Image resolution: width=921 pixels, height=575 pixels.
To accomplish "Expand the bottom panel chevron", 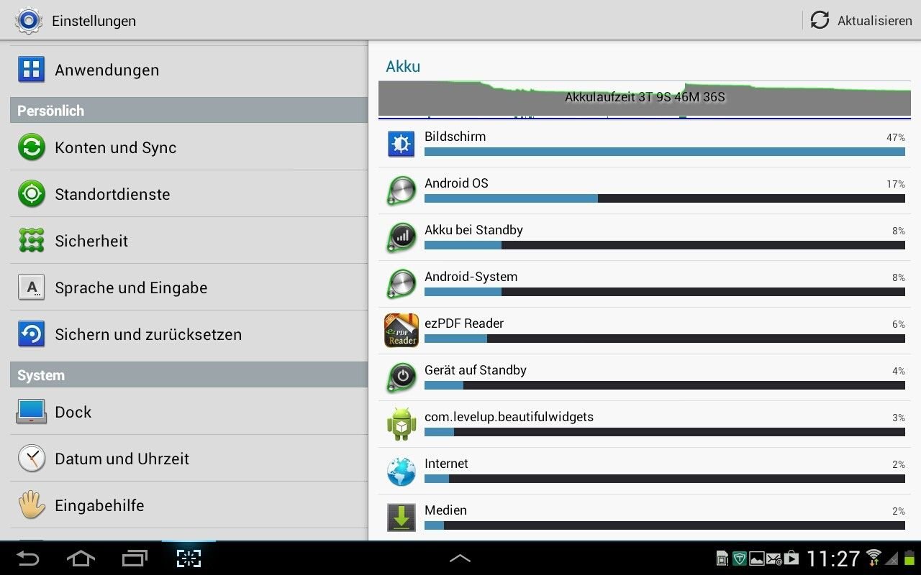I will 460,558.
